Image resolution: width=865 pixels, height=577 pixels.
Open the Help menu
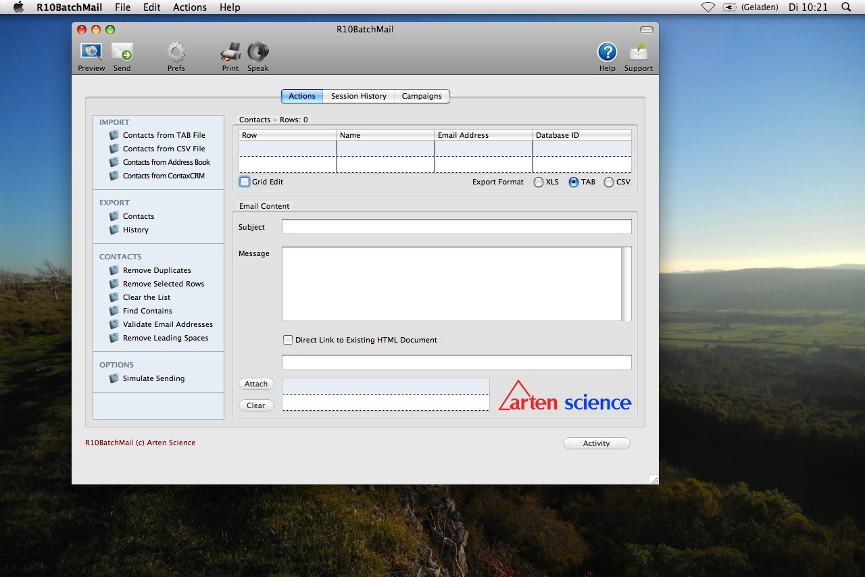(230, 7)
